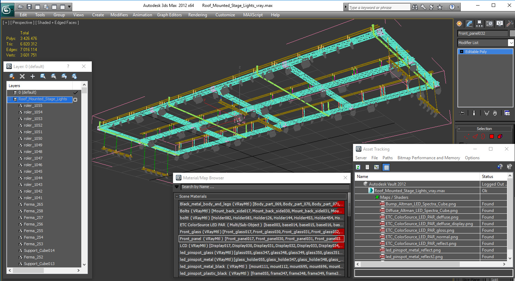Click the [ Perspective ] viewport label
Image resolution: width=515 pixels, height=281 pixels.
tap(22, 23)
